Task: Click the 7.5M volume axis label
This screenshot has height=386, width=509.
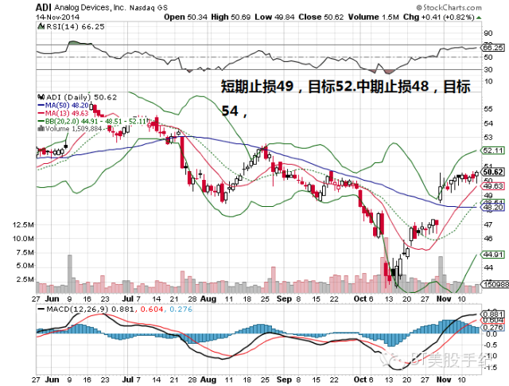Action: click(25, 252)
